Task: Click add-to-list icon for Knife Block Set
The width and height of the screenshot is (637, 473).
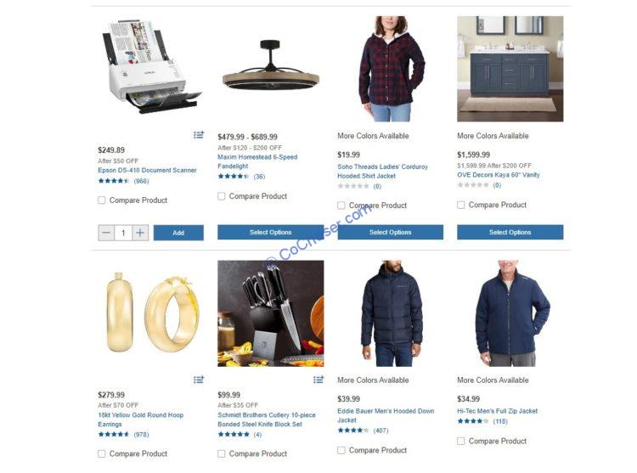Action: (318, 380)
